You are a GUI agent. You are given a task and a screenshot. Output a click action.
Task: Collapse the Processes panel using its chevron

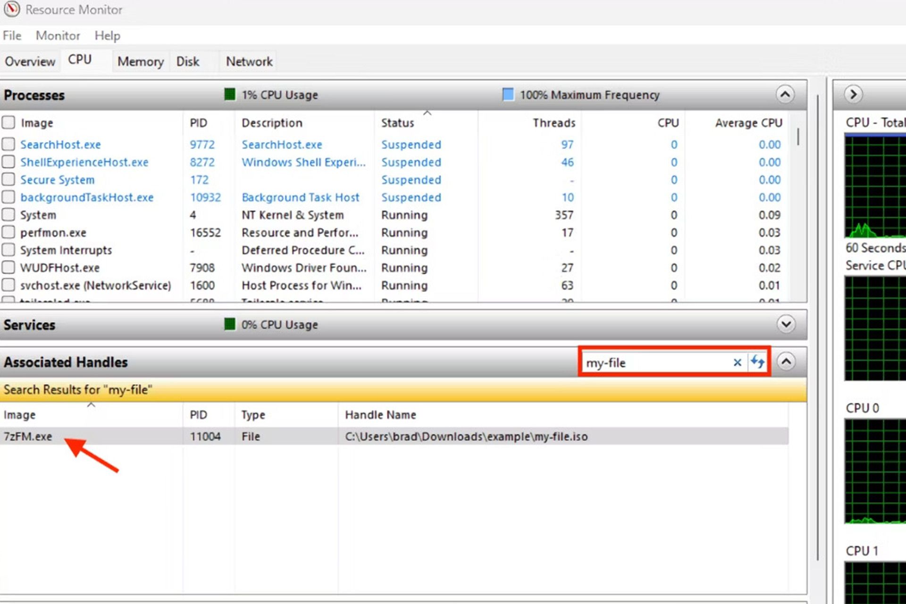point(785,94)
